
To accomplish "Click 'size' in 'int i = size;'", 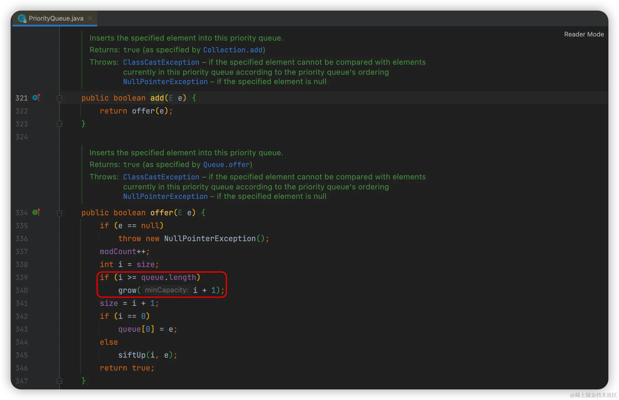I will coord(145,265).
